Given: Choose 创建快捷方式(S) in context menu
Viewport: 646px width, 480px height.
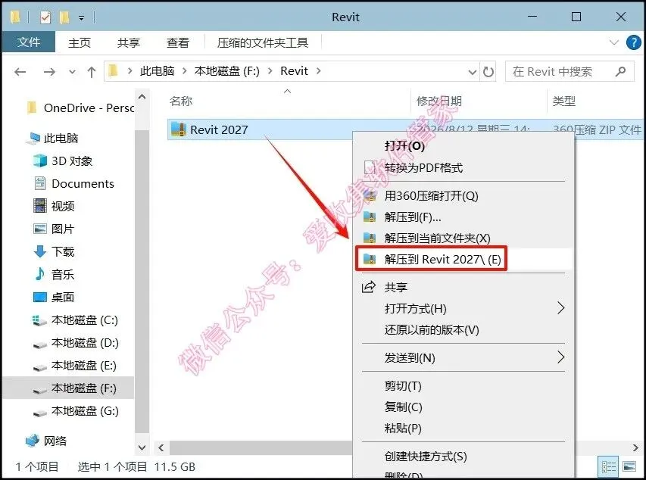Looking at the screenshot, I should pos(463,457).
